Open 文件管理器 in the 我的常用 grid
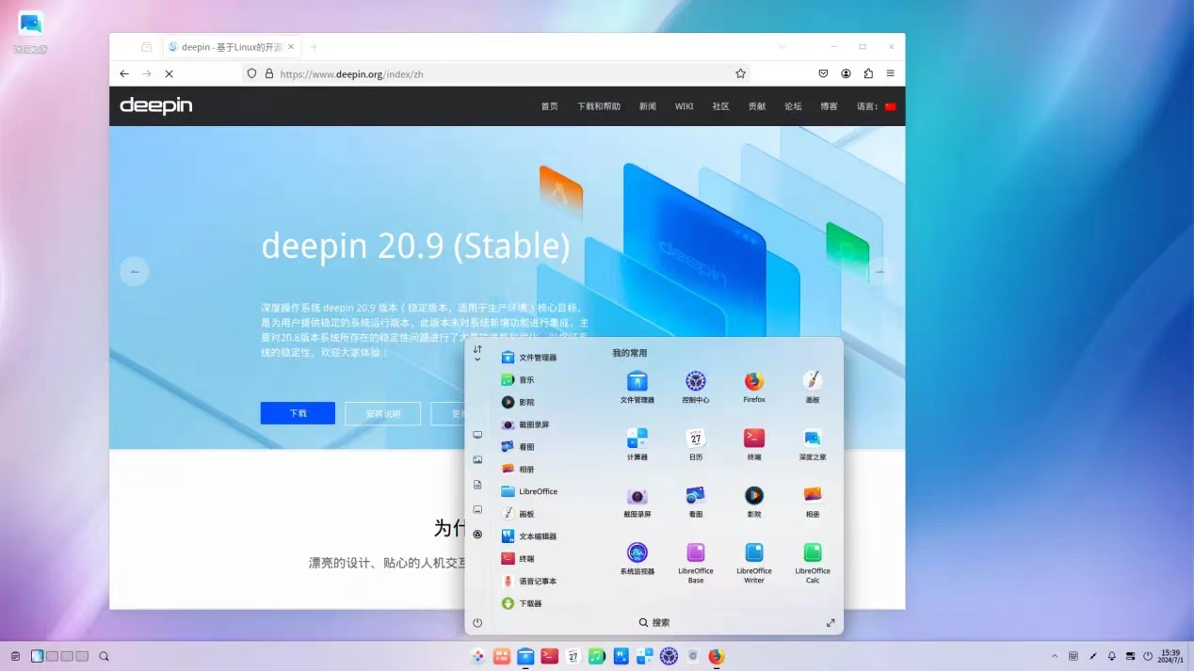The image size is (1194, 671). pos(637,386)
